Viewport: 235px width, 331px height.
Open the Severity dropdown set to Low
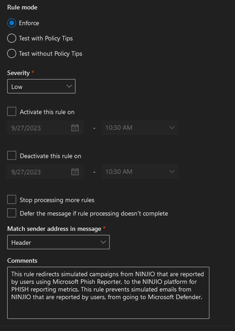(41, 86)
